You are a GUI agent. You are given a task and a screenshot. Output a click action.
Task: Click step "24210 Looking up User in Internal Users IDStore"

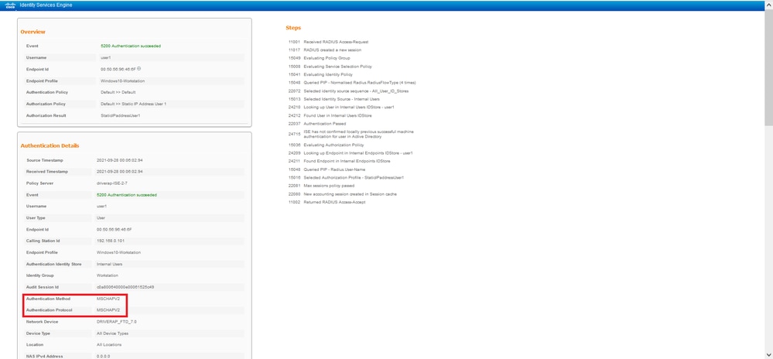pyautogui.click(x=341, y=107)
